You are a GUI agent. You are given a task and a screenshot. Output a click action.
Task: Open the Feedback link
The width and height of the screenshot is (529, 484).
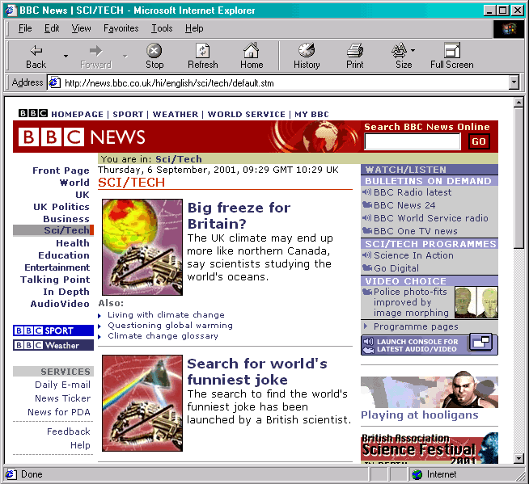[x=69, y=431]
